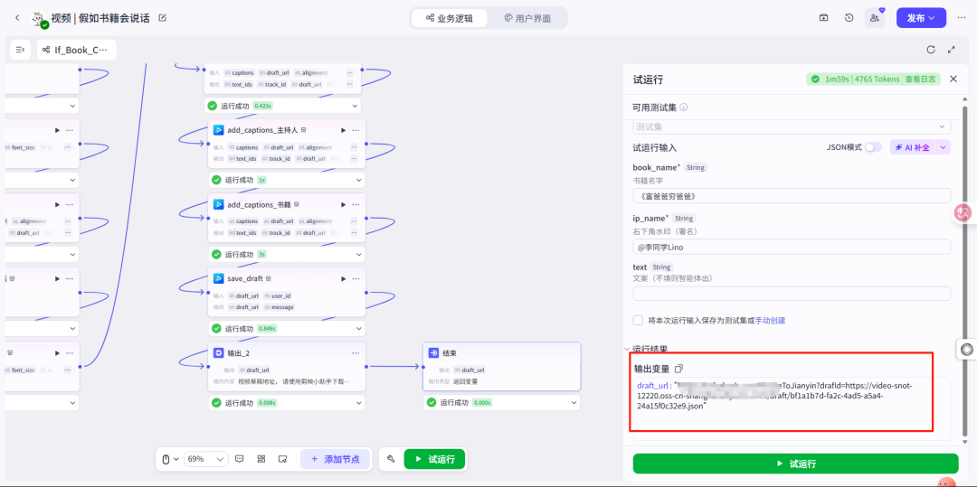Click the green 试运行 button in bottom toolbar

click(434, 459)
